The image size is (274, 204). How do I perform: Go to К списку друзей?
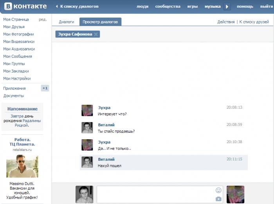click(254, 22)
